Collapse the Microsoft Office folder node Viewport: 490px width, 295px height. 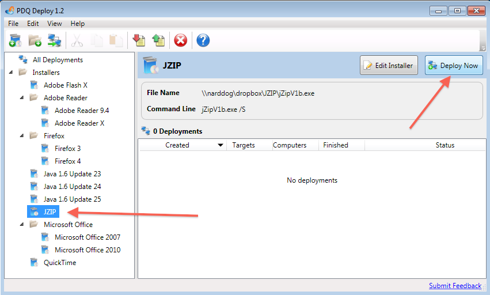click(x=22, y=224)
